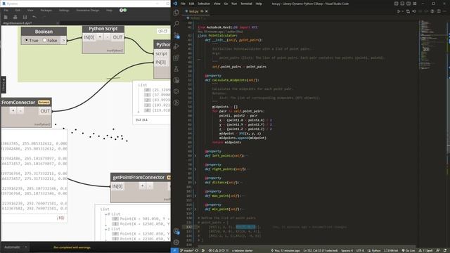Click the notifications bell in VS Code status bar
The image size is (450, 253).
pyautogui.click(x=445, y=250)
